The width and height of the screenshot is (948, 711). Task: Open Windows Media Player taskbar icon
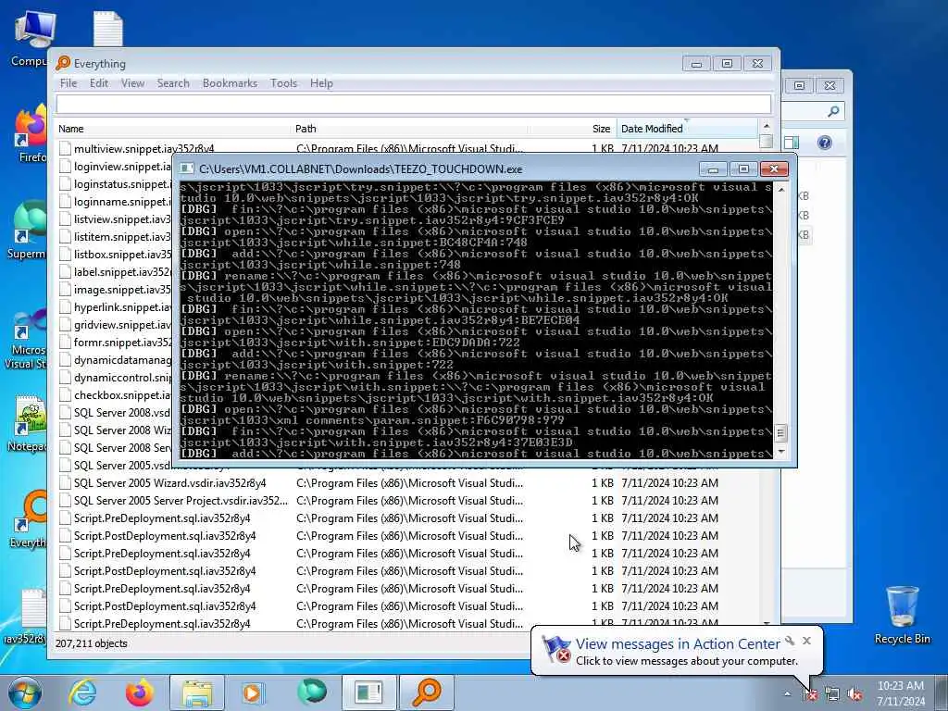253,692
